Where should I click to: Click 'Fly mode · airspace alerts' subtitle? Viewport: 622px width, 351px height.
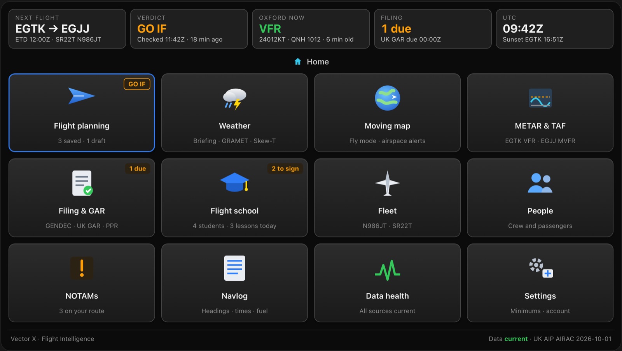[387, 141]
